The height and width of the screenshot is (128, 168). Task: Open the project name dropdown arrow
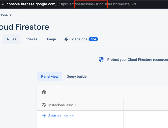point(11,15)
